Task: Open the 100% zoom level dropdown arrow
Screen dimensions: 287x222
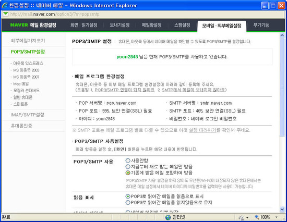Action: click(x=276, y=217)
